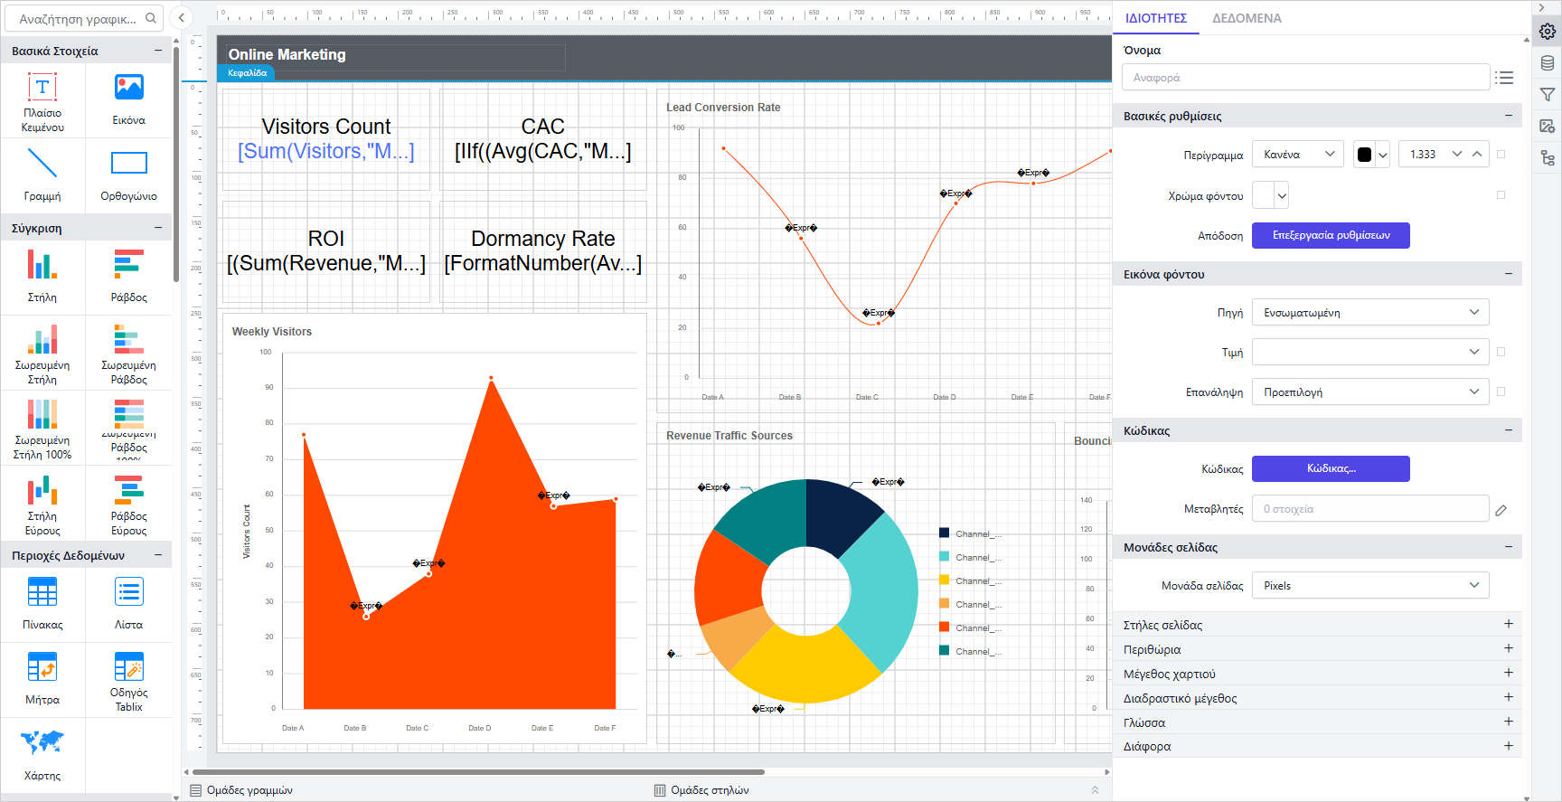Select the Ορθογώνιο rectangle shape
Screen dimensions: 1562x802
pyautogui.click(x=129, y=175)
